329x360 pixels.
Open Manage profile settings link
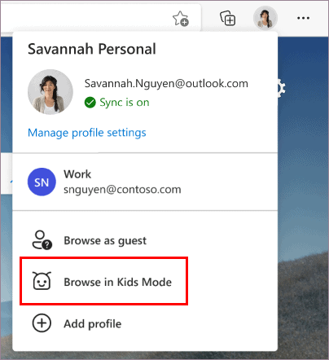coord(87,133)
